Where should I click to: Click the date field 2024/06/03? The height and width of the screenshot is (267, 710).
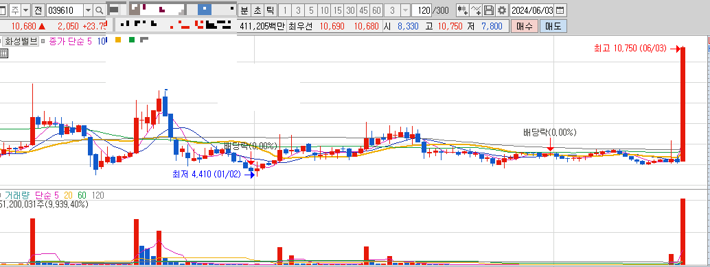coord(532,10)
